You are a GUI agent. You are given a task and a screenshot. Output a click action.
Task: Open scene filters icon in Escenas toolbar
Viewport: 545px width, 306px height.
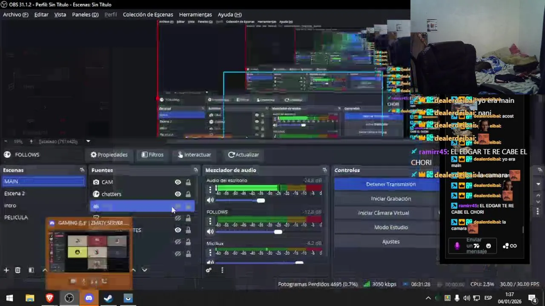coord(31,270)
